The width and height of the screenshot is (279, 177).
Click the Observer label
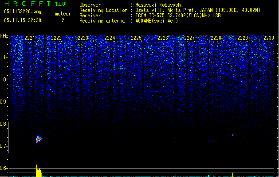[x=90, y=5]
